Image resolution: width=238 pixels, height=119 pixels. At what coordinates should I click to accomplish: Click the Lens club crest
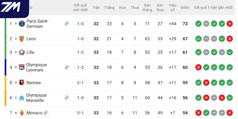22,39
